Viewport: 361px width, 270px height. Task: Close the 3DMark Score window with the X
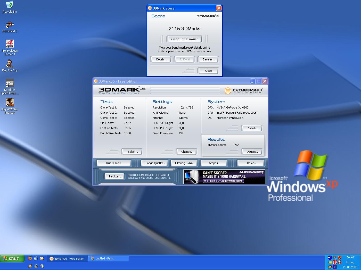pos(219,8)
